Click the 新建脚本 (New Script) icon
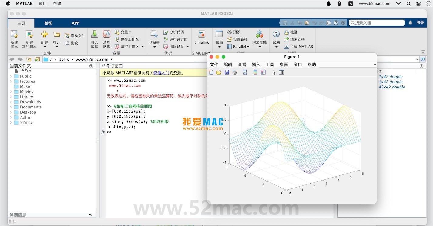433x226 pixels. (14, 34)
